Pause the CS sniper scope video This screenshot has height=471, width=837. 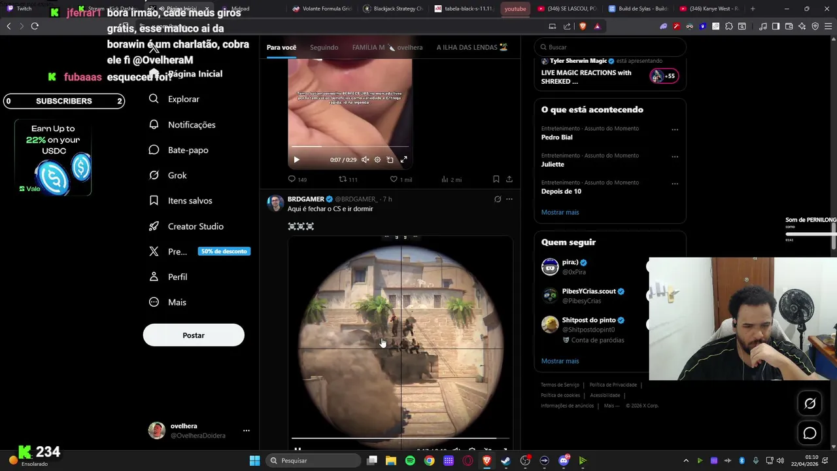pos(298,449)
